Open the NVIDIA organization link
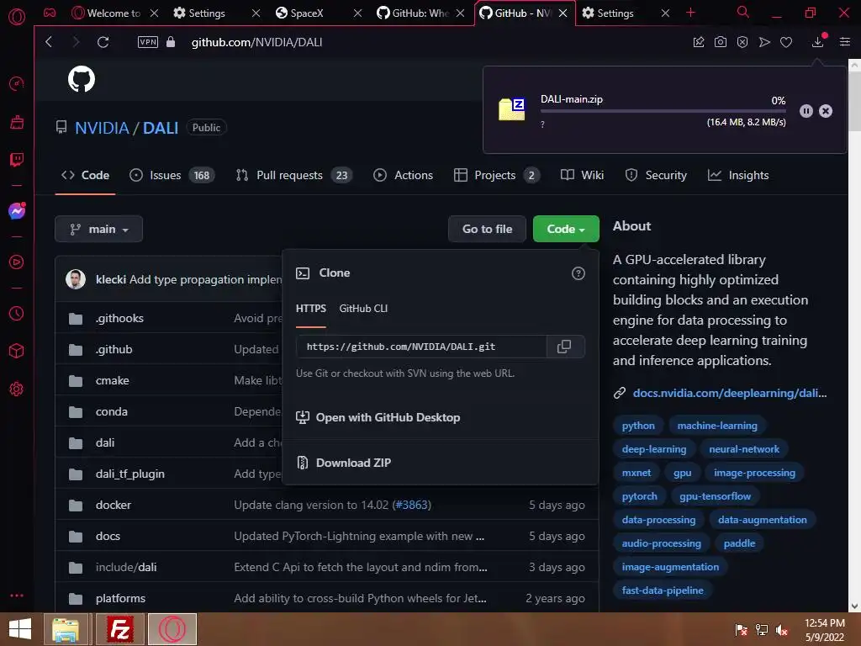Image resolution: width=861 pixels, height=646 pixels. (102, 128)
